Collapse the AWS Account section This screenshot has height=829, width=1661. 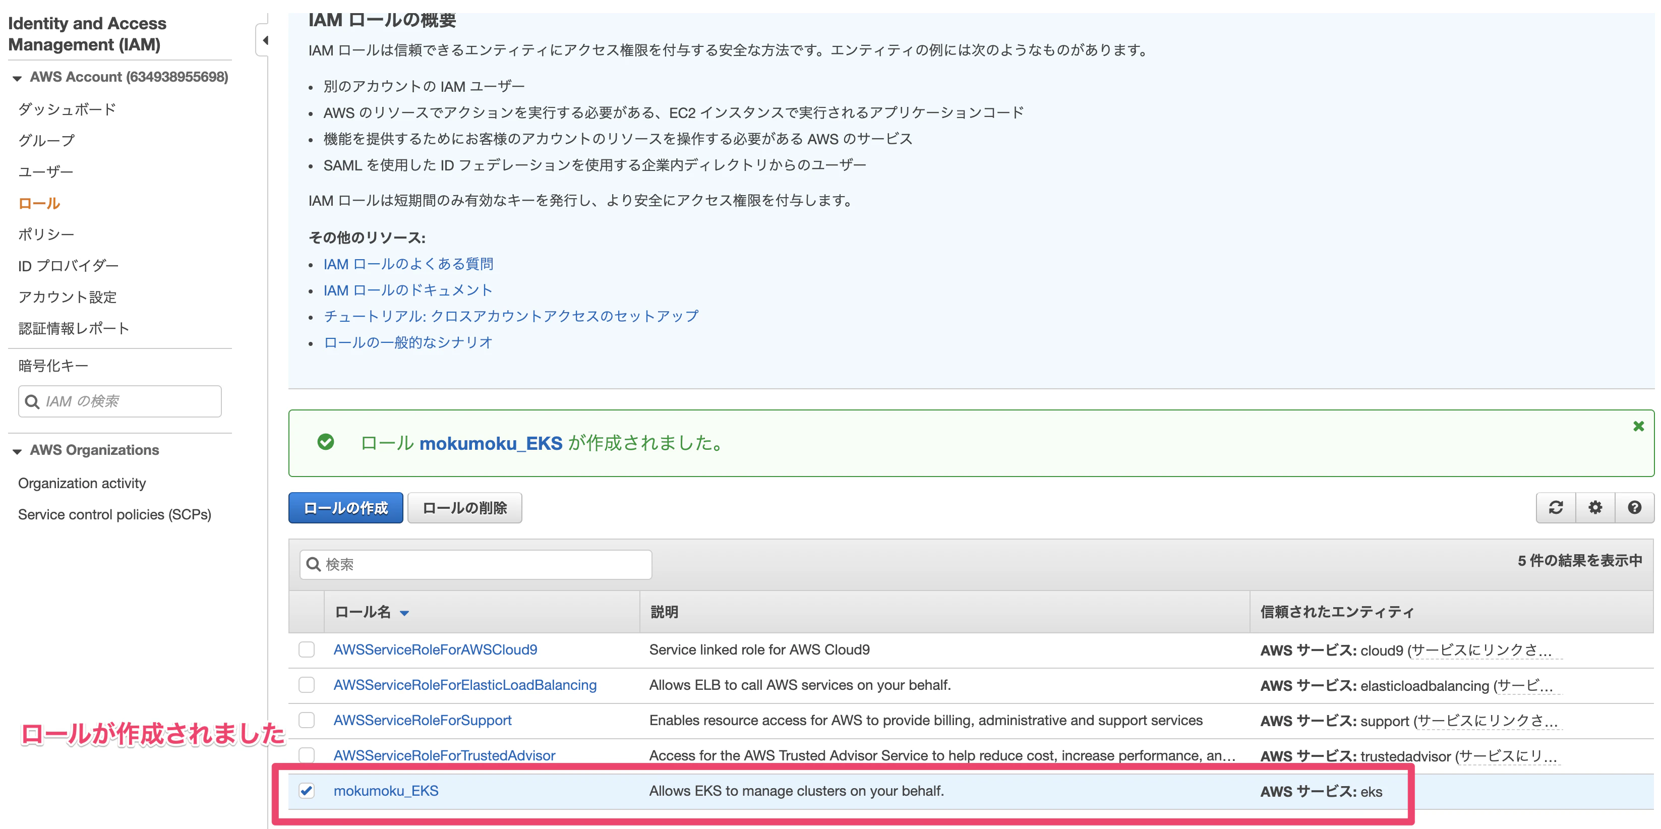[17, 78]
